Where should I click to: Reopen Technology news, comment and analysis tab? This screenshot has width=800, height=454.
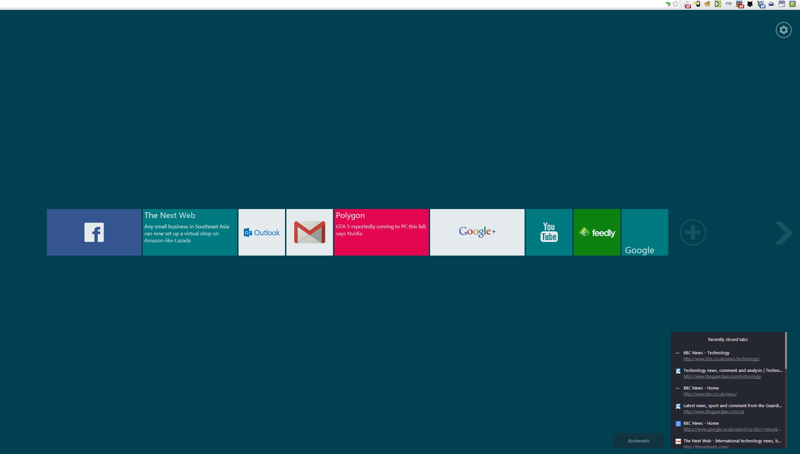click(x=733, y=370)
